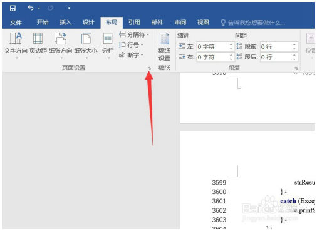317x231 pixels.
Task: Switch to the 引用 References tab
Action: pyautogui.click(x=134, y=23)
